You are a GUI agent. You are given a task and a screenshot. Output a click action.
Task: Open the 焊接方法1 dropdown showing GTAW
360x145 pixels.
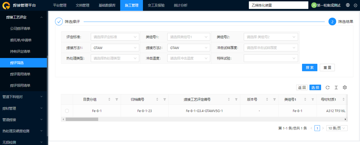(x=115, y=48)
